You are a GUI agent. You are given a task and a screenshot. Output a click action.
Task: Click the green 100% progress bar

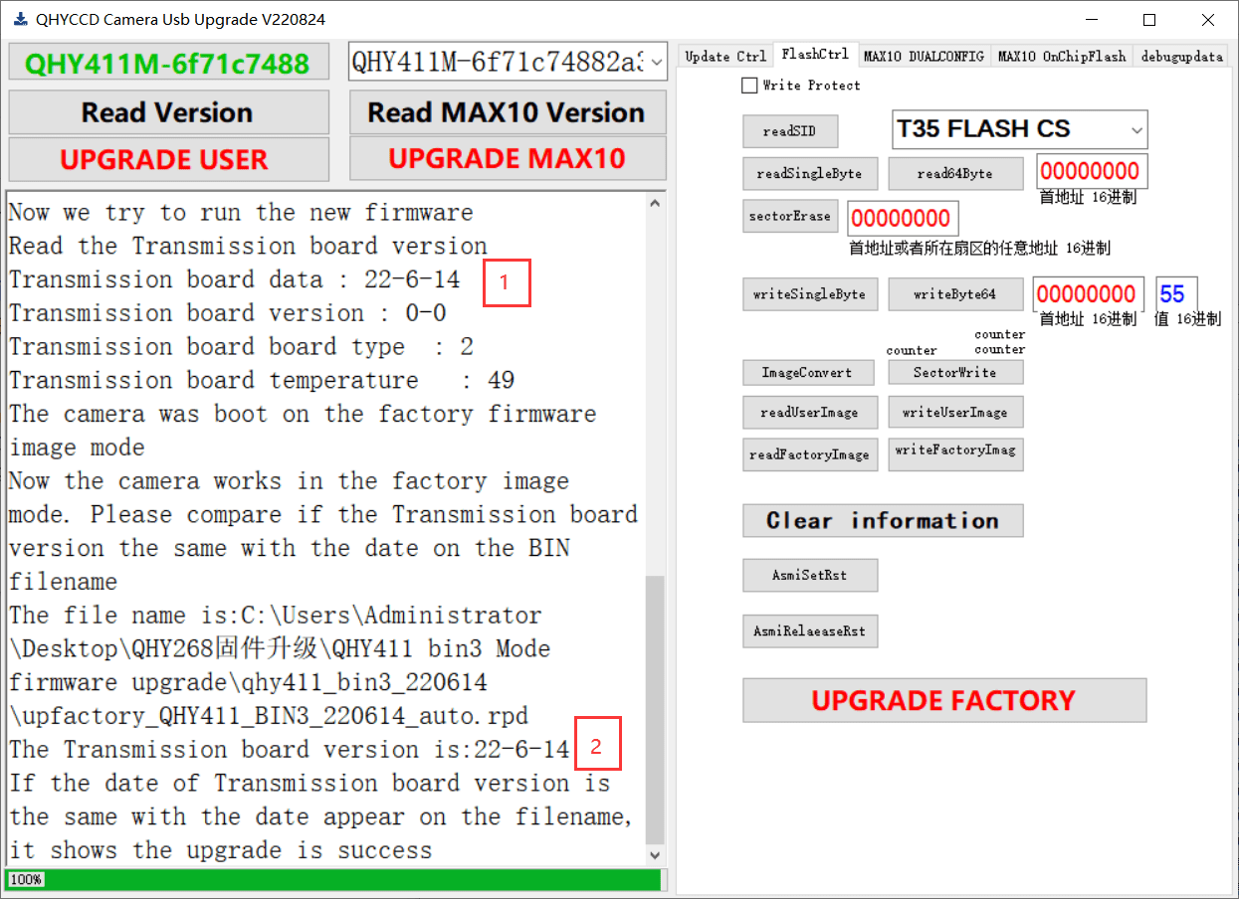click(333, 880)
